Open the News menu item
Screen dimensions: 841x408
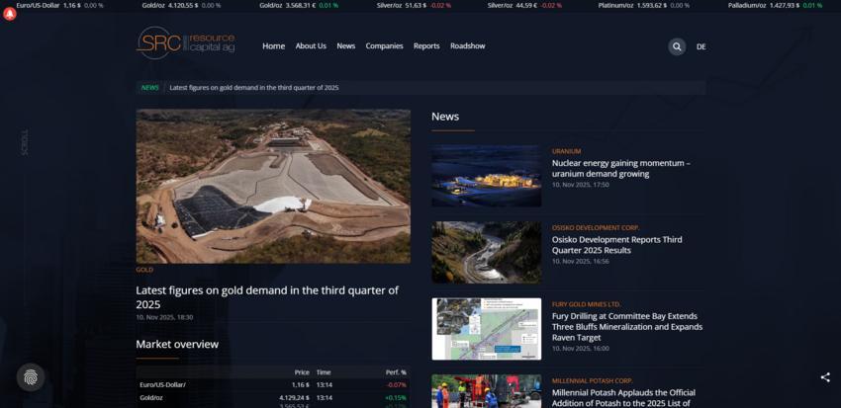(346, 46)
